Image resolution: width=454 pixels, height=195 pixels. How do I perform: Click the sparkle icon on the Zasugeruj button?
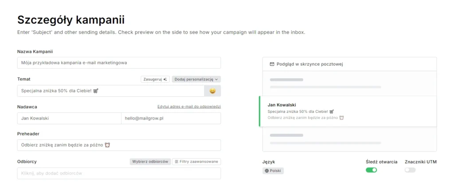click(x=165, y=79)
